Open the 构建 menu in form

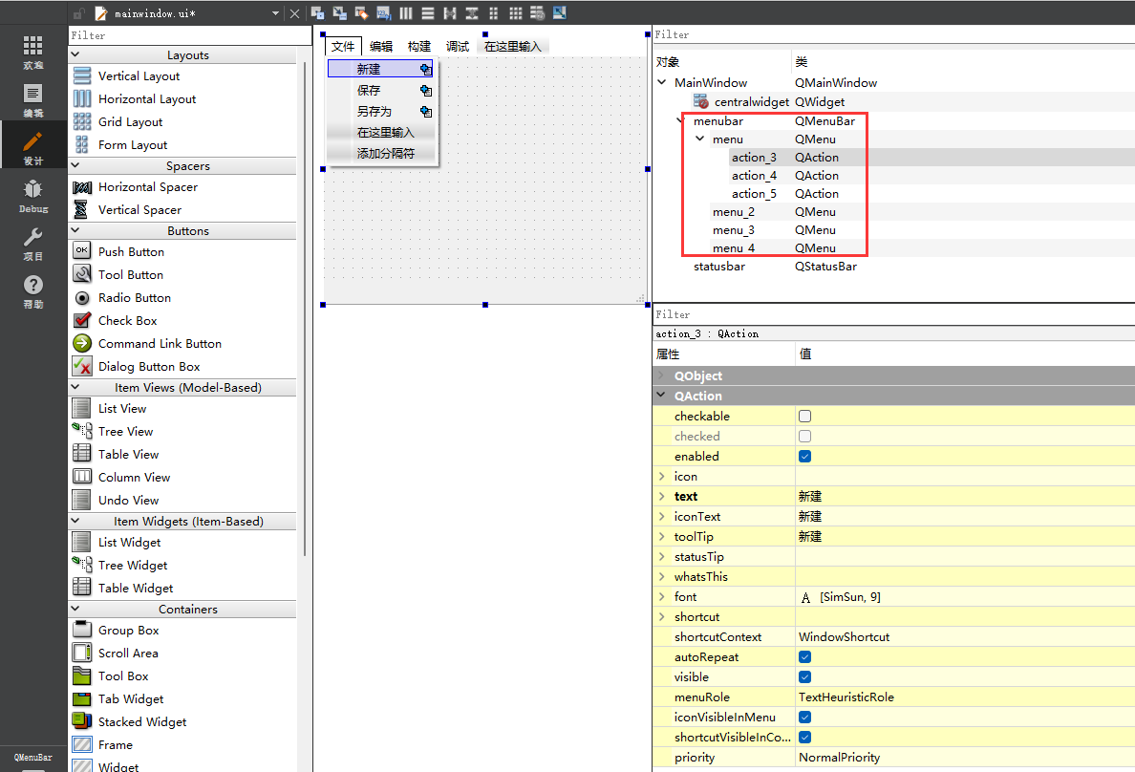(x=419, y=47)
